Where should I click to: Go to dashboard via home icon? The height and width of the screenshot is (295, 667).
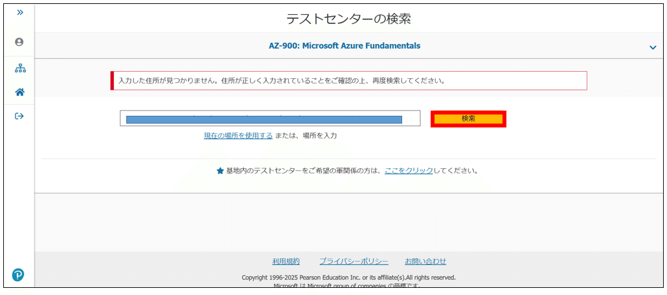point(19,92)
